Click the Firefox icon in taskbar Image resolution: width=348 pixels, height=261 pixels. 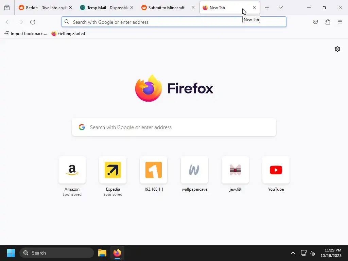point(117,253)
